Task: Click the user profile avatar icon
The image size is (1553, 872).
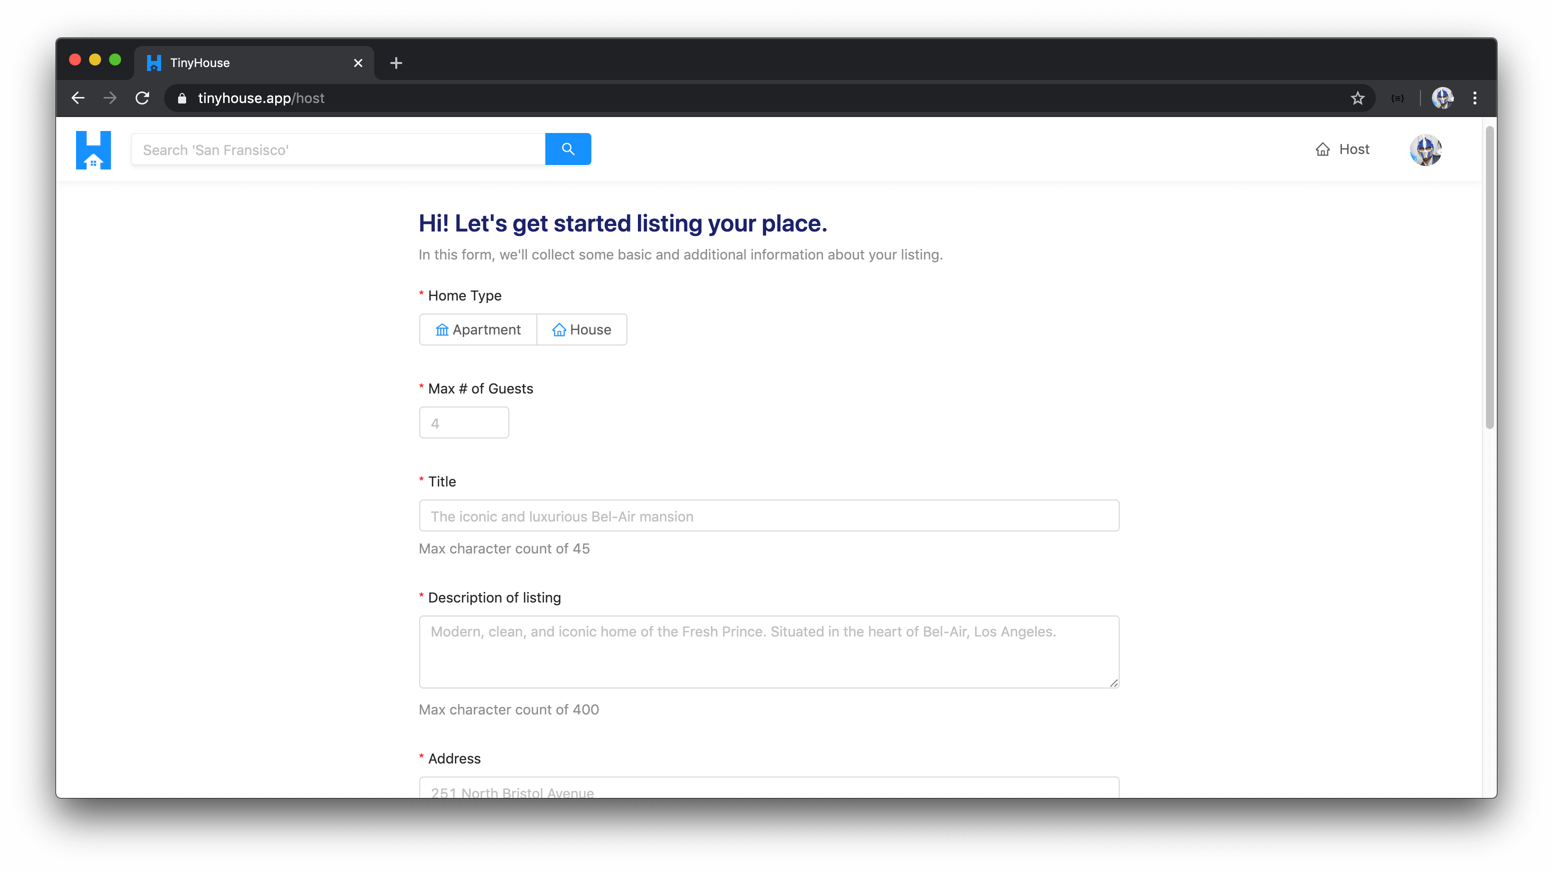Action: coord(1426,148)
